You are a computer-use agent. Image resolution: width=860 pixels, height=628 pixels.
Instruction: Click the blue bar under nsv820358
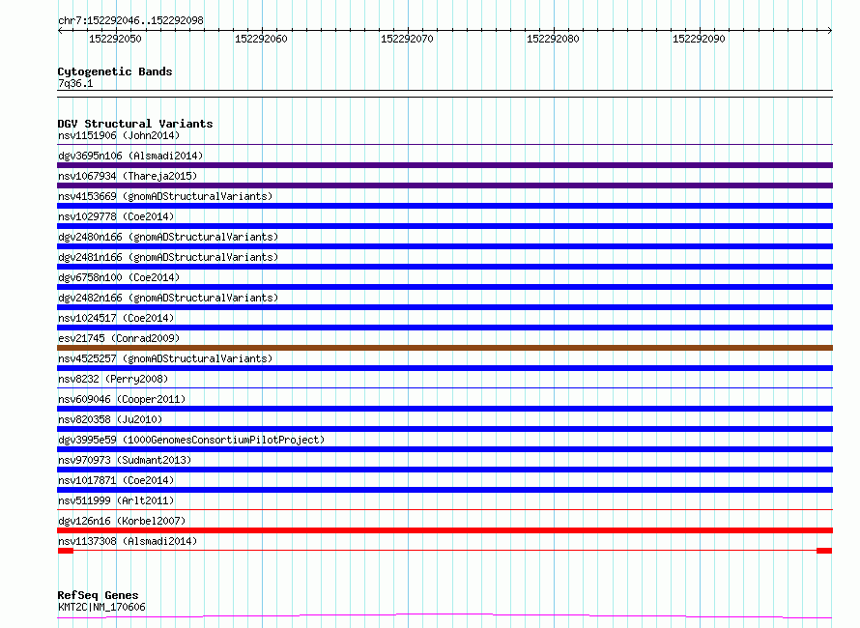(x=444, y=429)
